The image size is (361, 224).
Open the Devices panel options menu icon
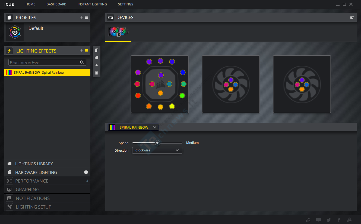tap(352, 17)
